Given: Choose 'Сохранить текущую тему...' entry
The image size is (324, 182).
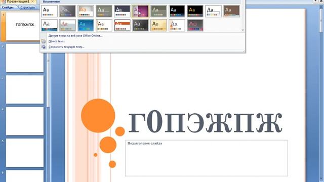Looking at the screenshot, I should pyautogui.click(x=66, y=47).
